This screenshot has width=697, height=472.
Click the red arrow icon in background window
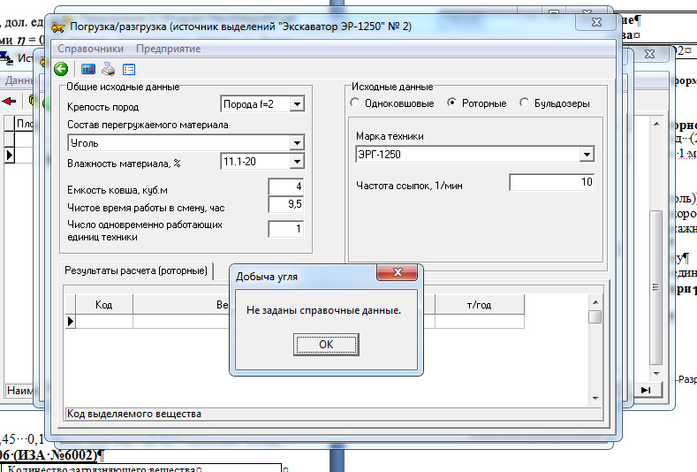click(x=9, y=101)
